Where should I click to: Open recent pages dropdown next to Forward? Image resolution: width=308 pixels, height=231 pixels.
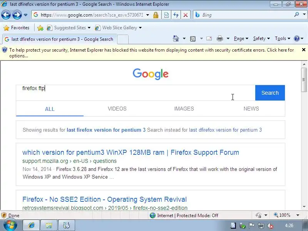[25, 15]
